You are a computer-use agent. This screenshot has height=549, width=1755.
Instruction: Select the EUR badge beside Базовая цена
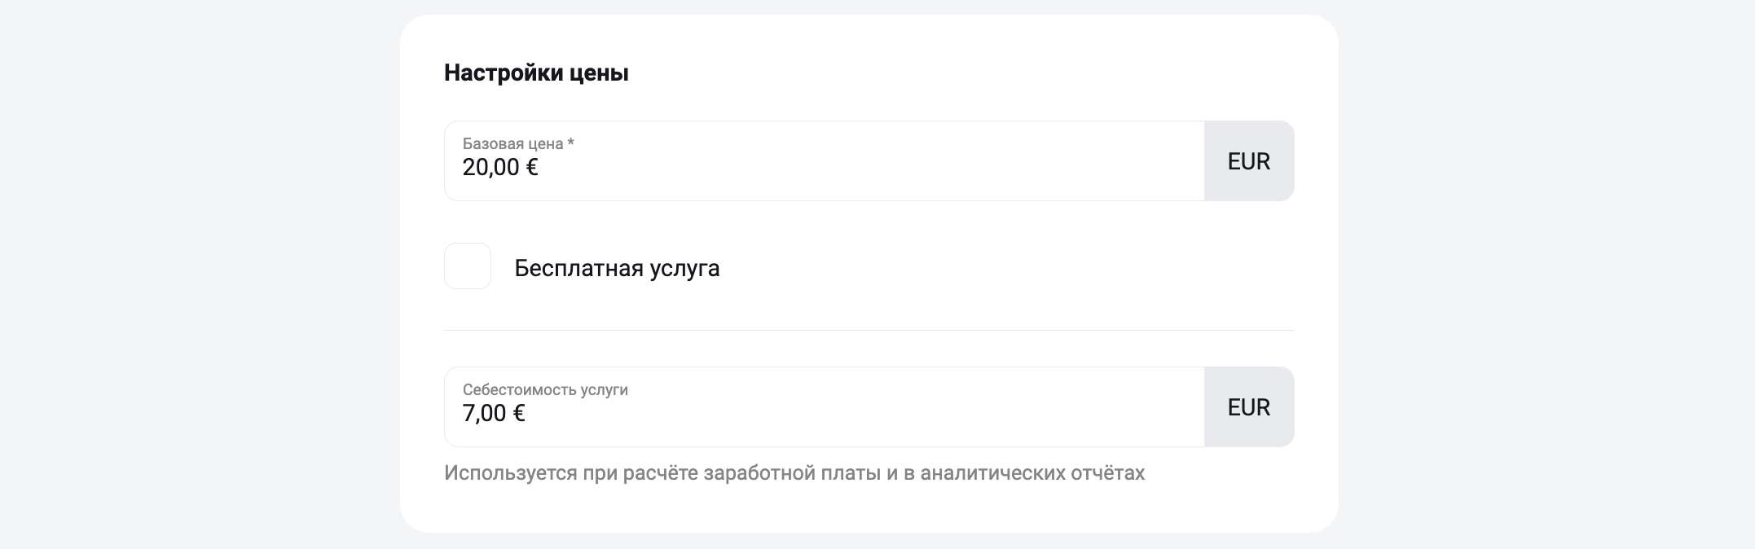coord(1249,161)
